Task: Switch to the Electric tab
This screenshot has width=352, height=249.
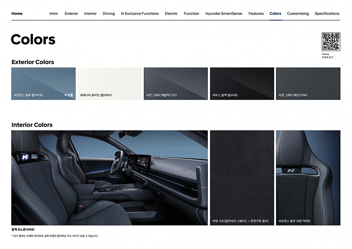Action: 171,13
